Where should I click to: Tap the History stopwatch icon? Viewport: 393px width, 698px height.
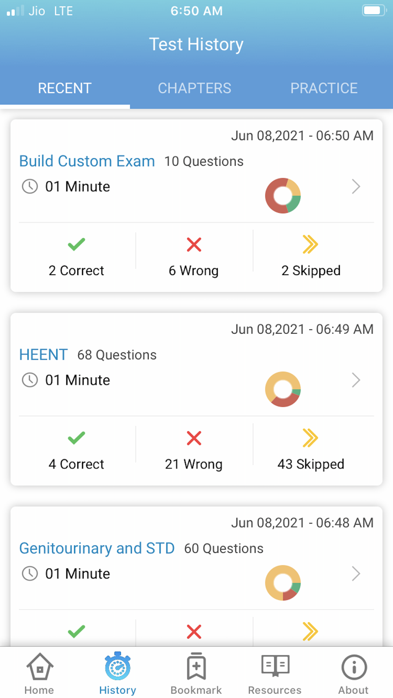click(x=118, y=667)
